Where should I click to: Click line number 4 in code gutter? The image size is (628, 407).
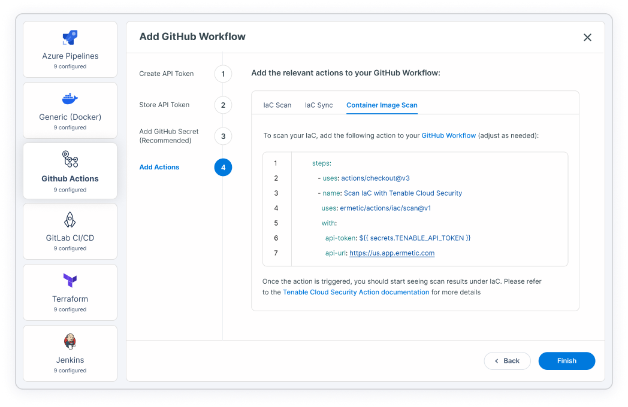pos(276,208)
